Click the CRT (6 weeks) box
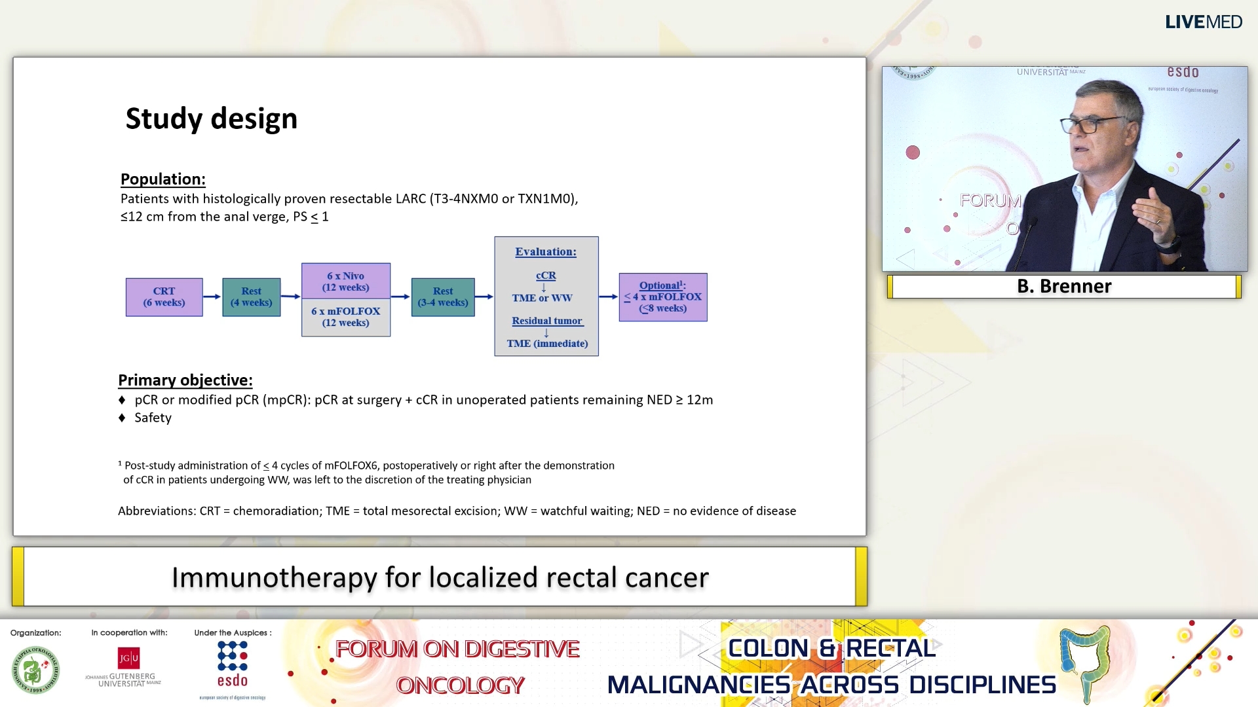Viewport: 1258px width, 707px height. pos(164,297)
